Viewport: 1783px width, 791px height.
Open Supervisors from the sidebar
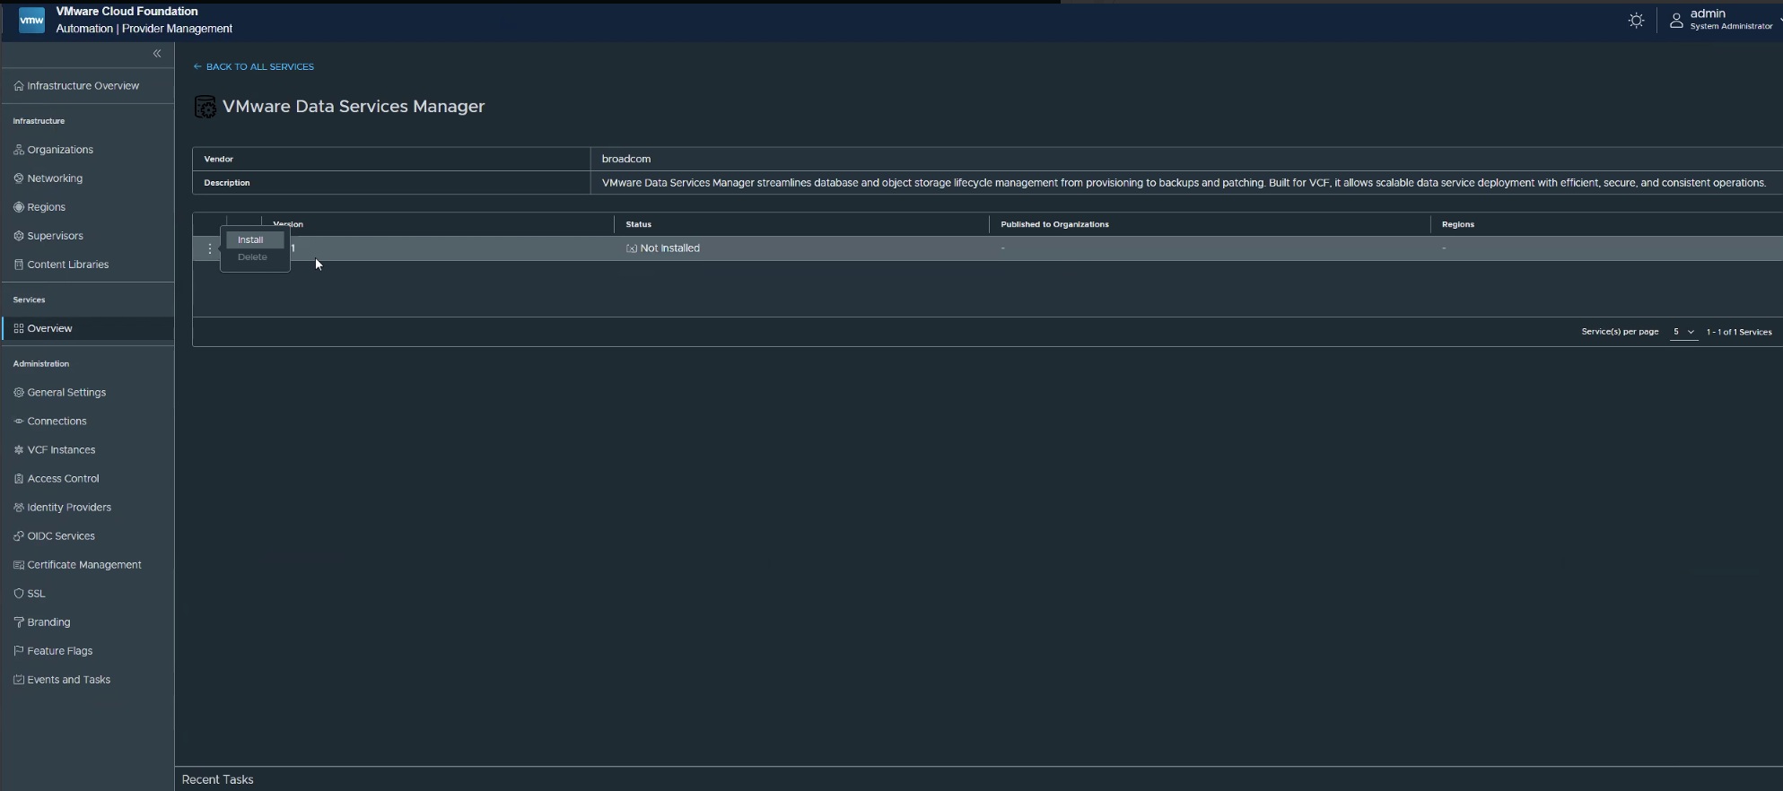click(55, 236)
